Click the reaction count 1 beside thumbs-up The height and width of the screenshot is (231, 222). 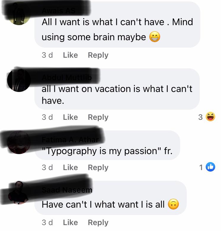click(201, 167)
